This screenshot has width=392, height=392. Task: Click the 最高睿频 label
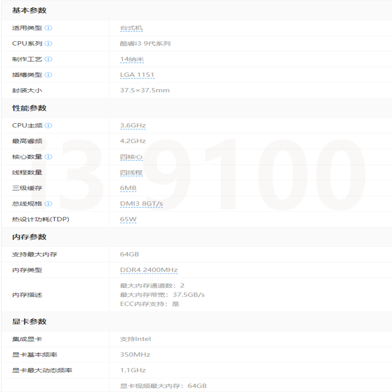[27, 141]
